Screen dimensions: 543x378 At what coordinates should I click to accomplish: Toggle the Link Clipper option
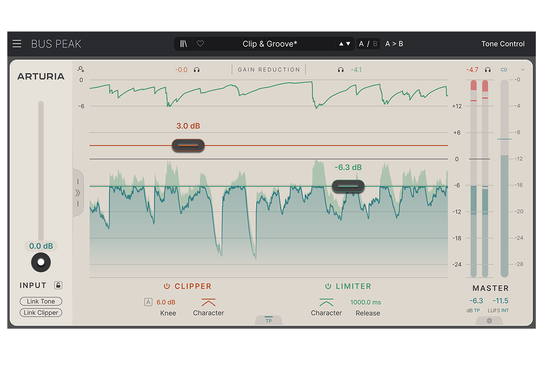tap(41, 313)
